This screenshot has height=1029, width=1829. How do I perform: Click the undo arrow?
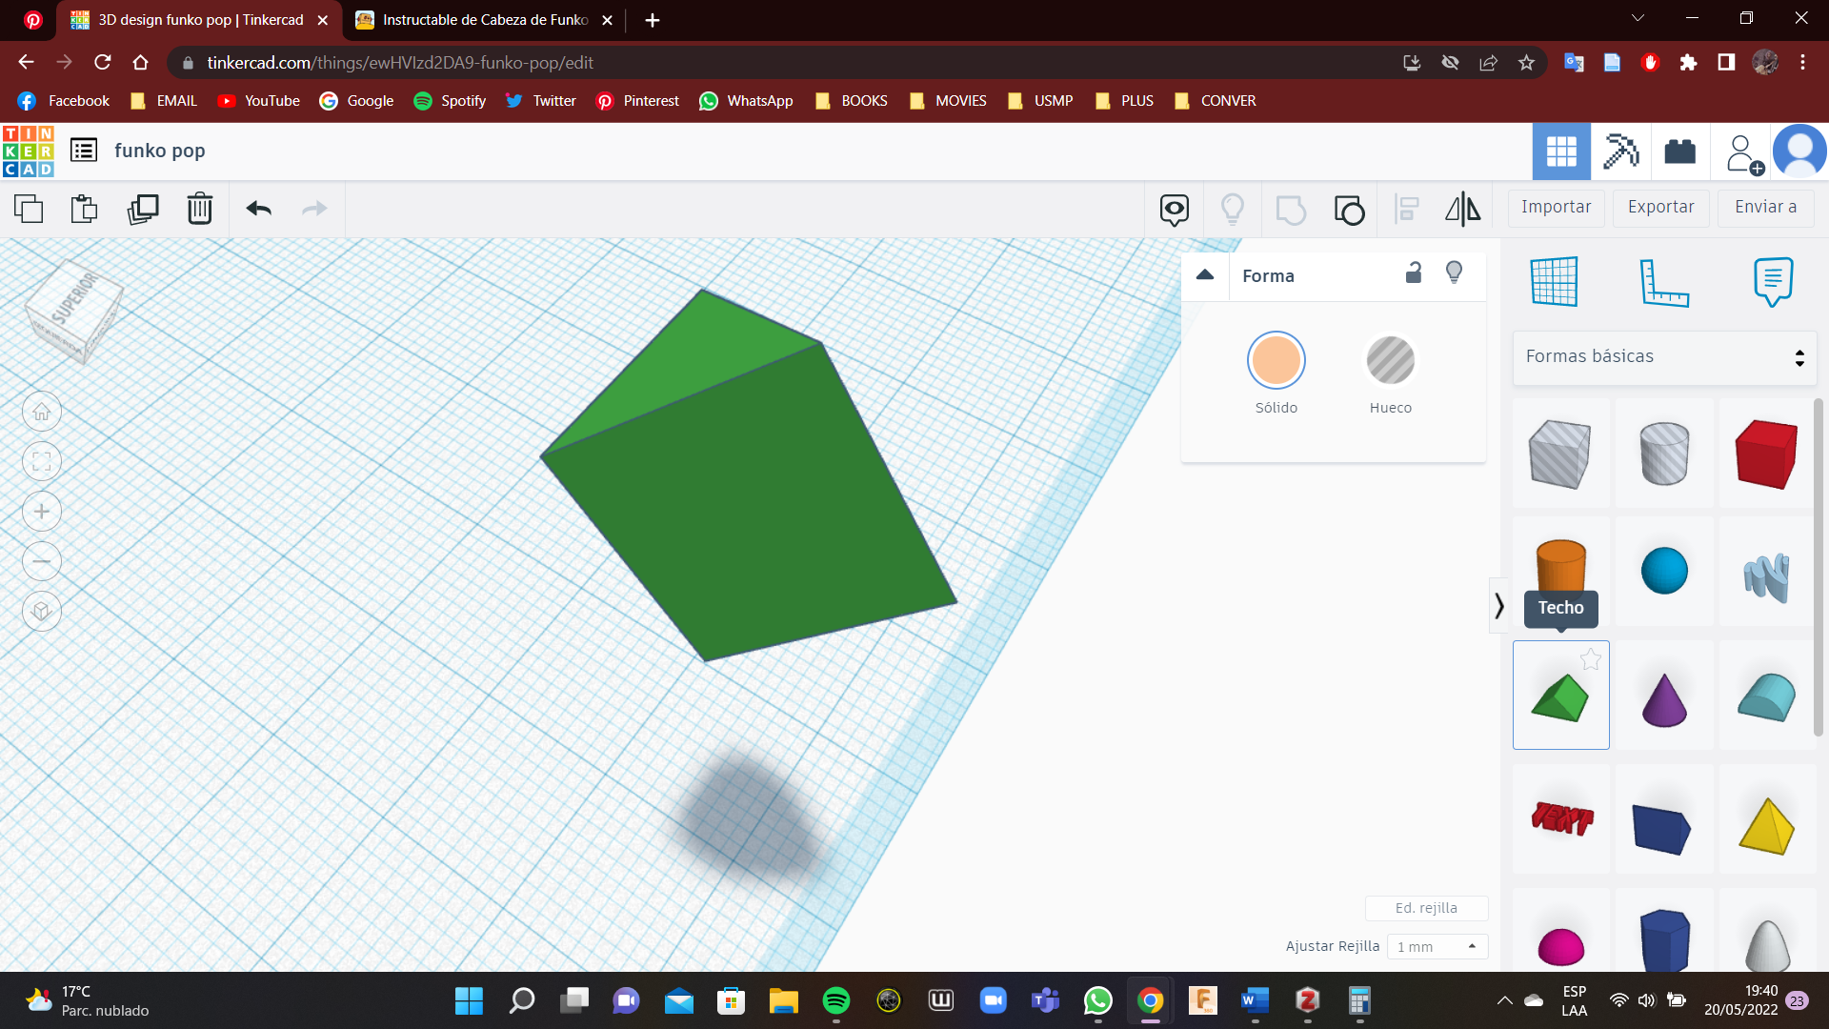pyautogui.click(x=258, y=209)
